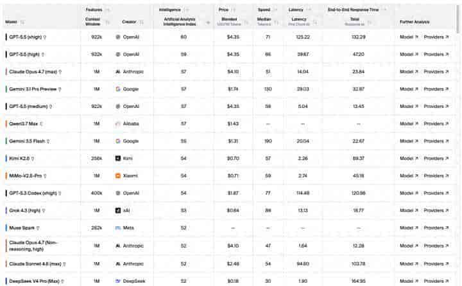
Task: Open Model link for Grok 4.3 (high)
Action: [409, 210]
